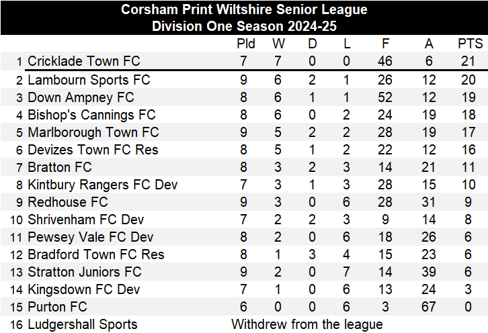Image resolution: width=488 pixels, height=333 pixels.
Task: Select the Marlborough Town FC team
Action: [x=93, y=132]
